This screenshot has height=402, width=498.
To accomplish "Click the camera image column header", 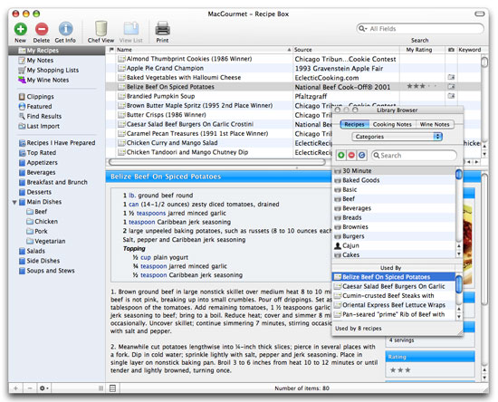I will pyautogui.click(x=451, y=50).
